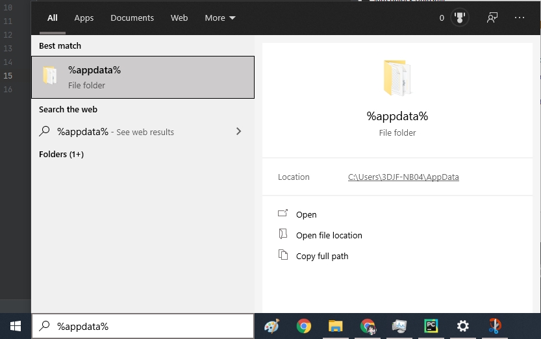
Task: Click the Microsoft Rewards medal icon
Action: pos(460,18)
